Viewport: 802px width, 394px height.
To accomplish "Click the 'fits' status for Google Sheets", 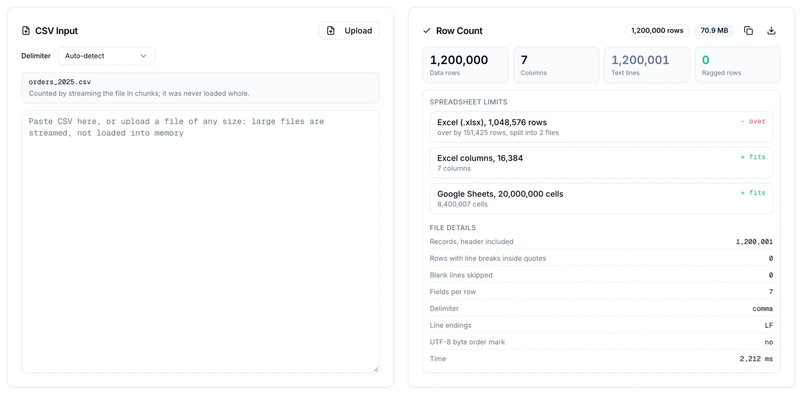I will [x=753, y=193].
